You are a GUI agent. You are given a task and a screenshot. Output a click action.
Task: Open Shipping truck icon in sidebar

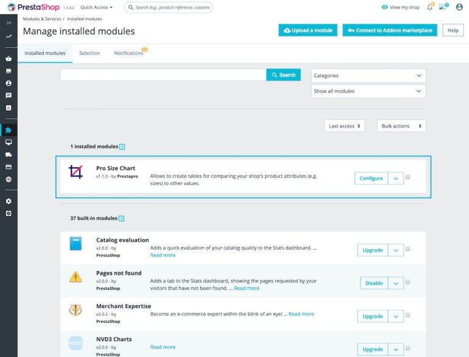pyautogui.click(x=9, y=155)
